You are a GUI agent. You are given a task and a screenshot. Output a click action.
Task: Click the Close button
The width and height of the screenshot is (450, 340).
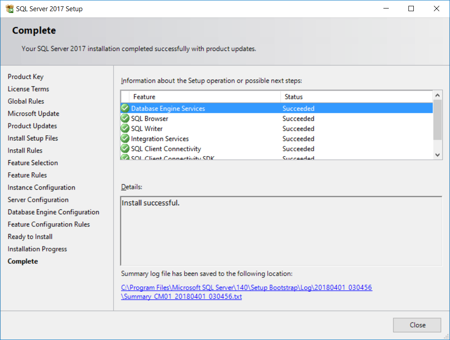[417, 325]
